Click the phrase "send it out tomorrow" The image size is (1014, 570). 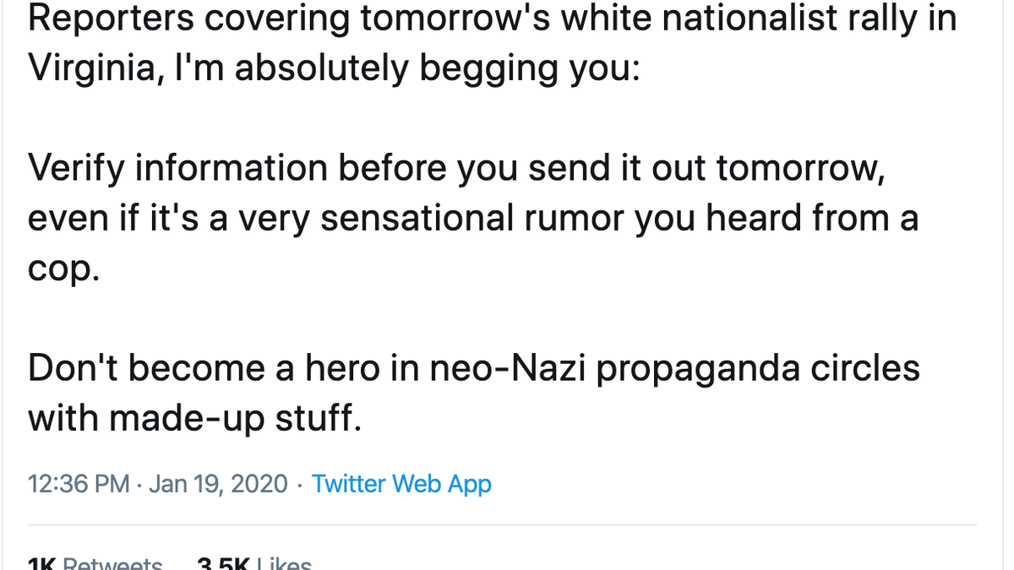coord(702,171)
